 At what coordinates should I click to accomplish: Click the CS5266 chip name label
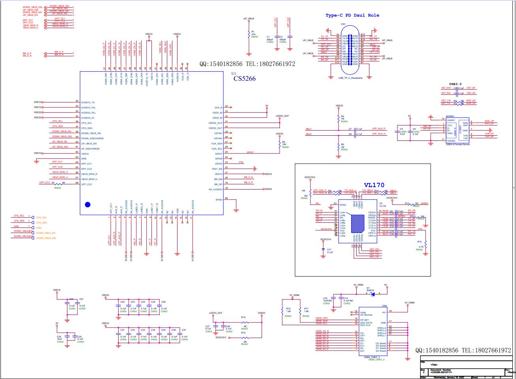click(244, 79)
